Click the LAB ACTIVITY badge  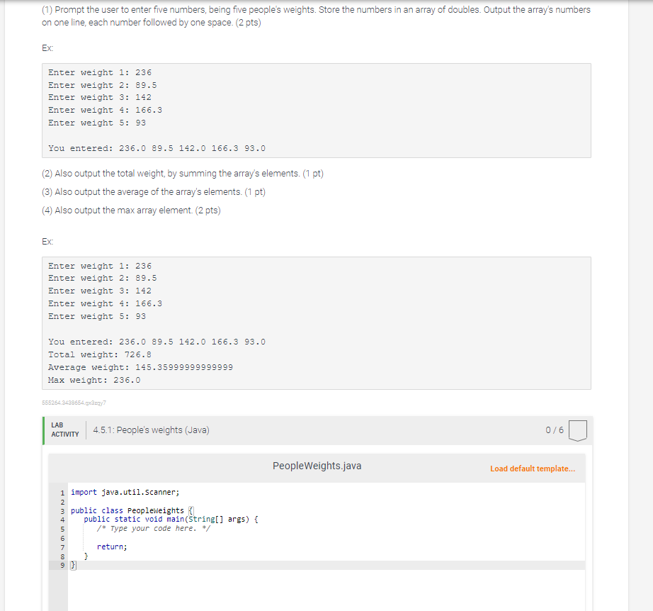64,428
